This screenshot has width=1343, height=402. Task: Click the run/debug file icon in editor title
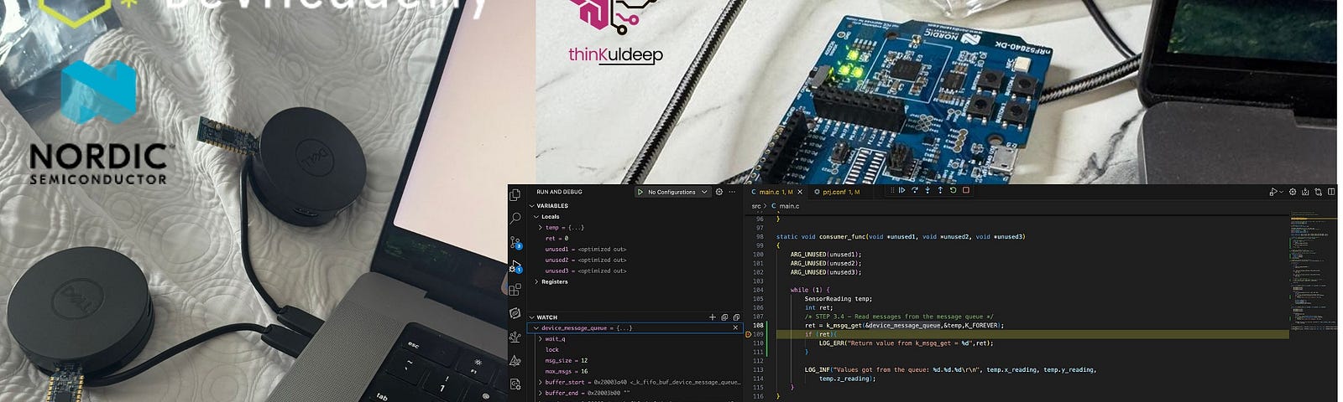[1274, 192]
